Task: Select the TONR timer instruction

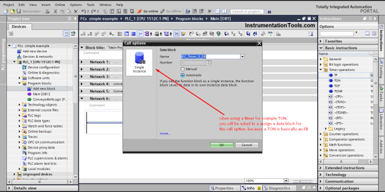Action: 338,91
